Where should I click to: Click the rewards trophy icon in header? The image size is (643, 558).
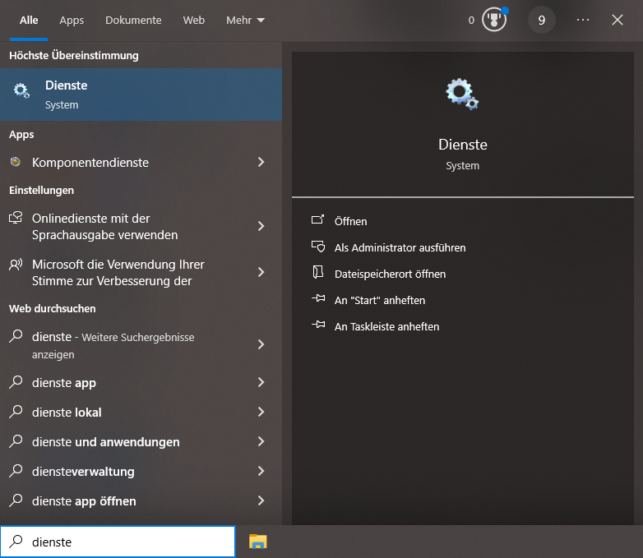tap(493, 20)
